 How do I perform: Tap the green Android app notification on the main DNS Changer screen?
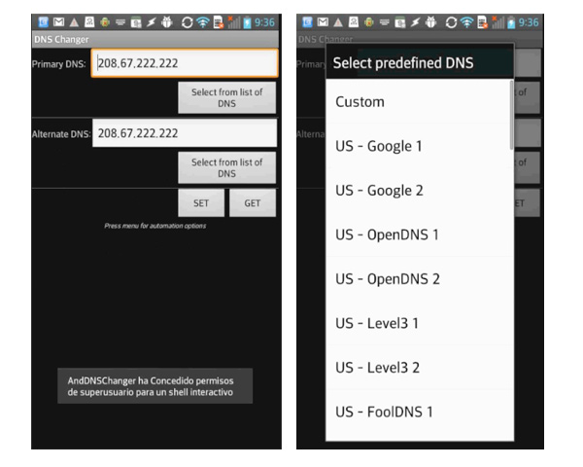(105, 22)
